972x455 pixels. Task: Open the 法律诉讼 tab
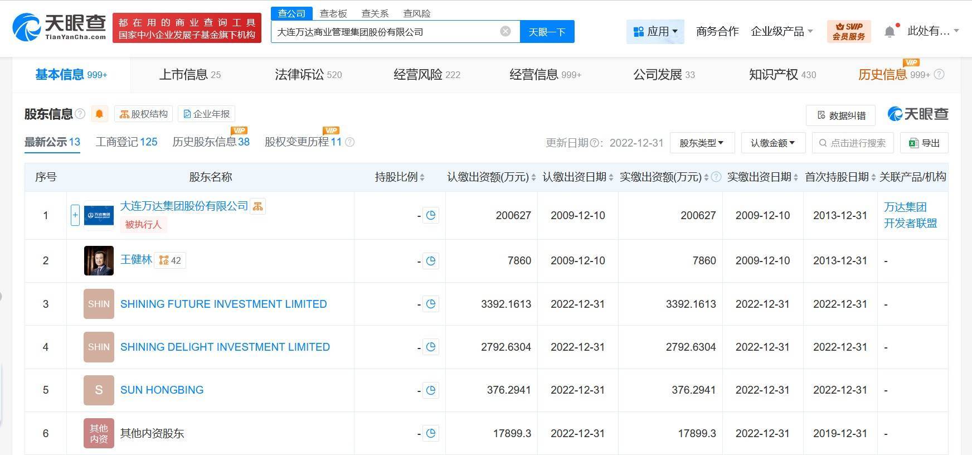[308, 74]
